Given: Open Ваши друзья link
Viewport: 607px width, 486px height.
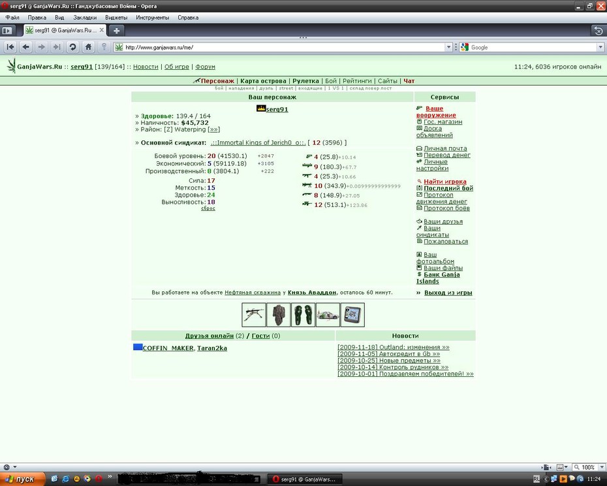Looking at the screenshot, I should pyautogui.click(x=443, y=221).
